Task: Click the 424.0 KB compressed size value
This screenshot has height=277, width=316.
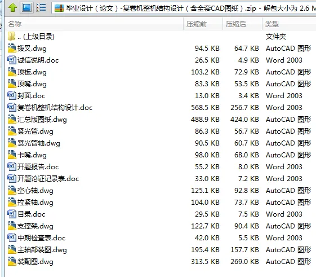Action: [244, 120]
